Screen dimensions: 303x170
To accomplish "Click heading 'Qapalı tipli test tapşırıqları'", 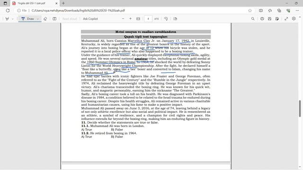I will click(x=146, y=37).
